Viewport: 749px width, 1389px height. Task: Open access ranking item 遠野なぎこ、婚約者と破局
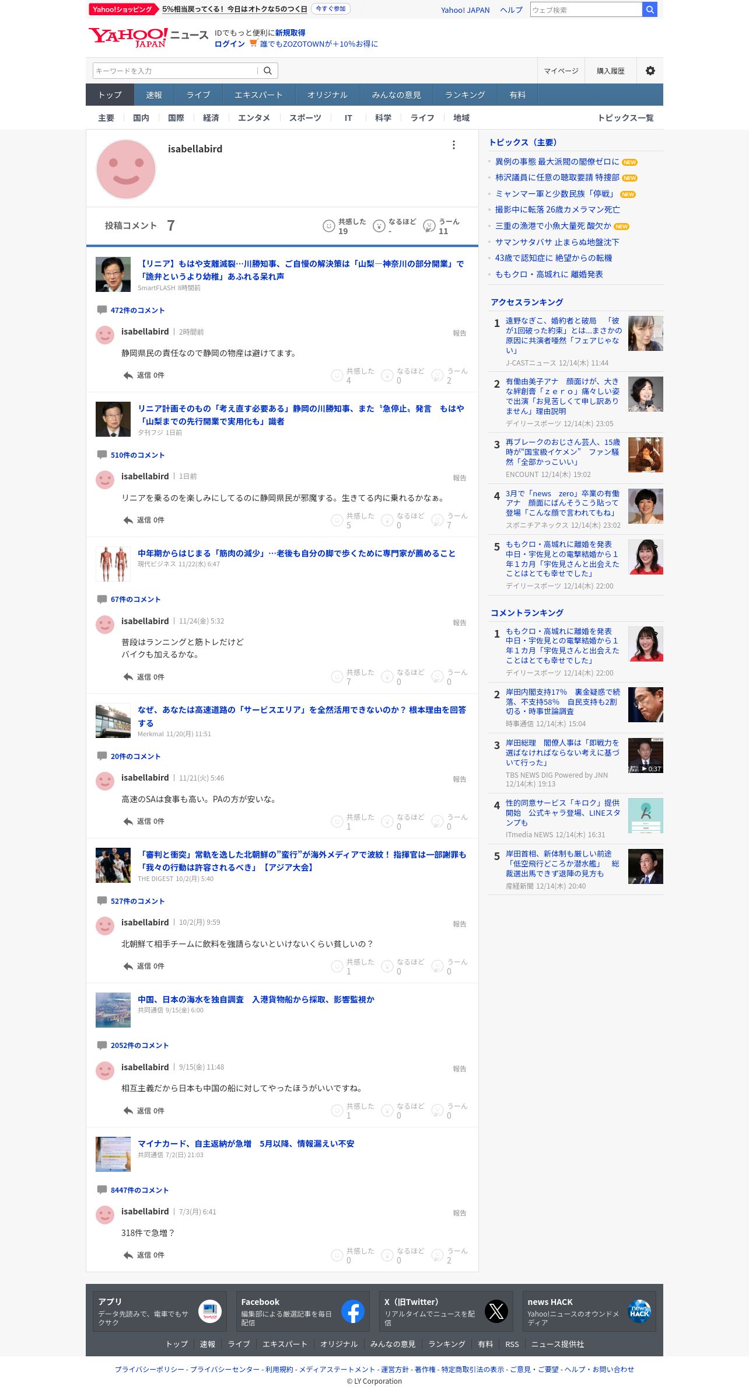pyautogui.click(x=563, y=335)
